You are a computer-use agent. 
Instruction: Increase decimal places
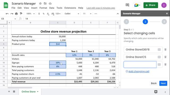[53, 14]
